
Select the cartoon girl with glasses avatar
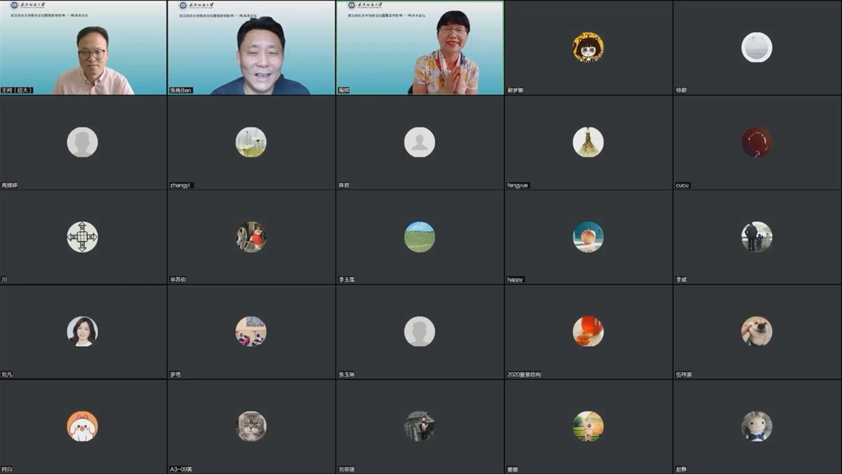[588, 48]
